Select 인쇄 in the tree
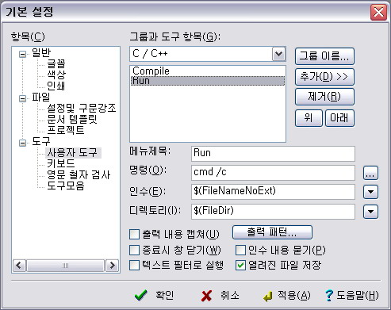 [56, 86]
